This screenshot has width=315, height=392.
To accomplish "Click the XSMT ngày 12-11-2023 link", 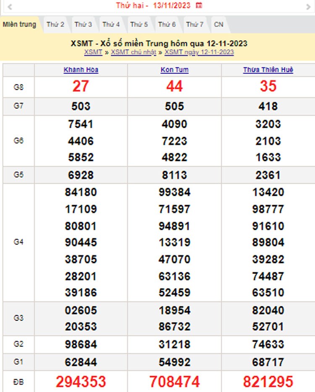I will click(x=199, y=52).
